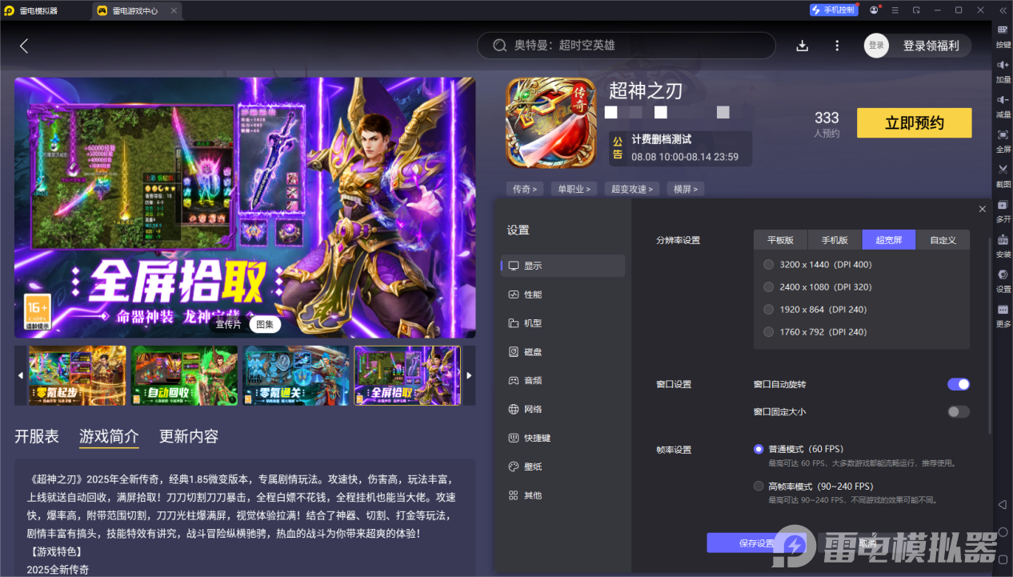Select the 手机版 resolution tab

(835, 239)
